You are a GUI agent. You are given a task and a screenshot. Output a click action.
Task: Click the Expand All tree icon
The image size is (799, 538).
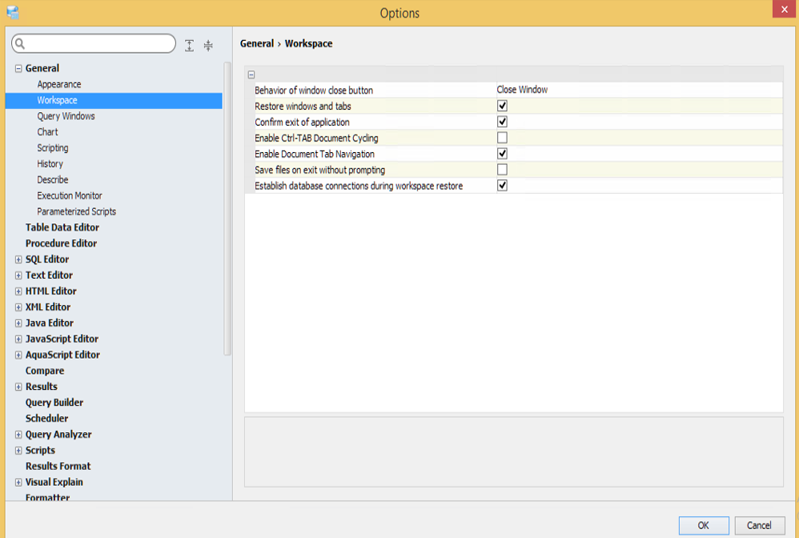[x=189, y=46]
